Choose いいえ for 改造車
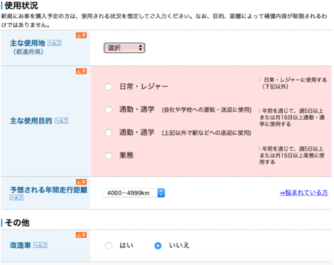The image size is (334, 265). [158, 246]
